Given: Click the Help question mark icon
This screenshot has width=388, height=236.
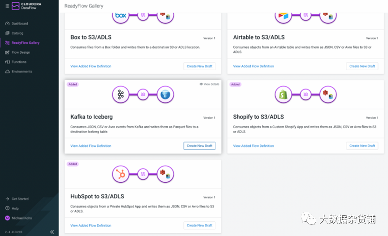Looking at the screenshot, I should click(7, 208).
